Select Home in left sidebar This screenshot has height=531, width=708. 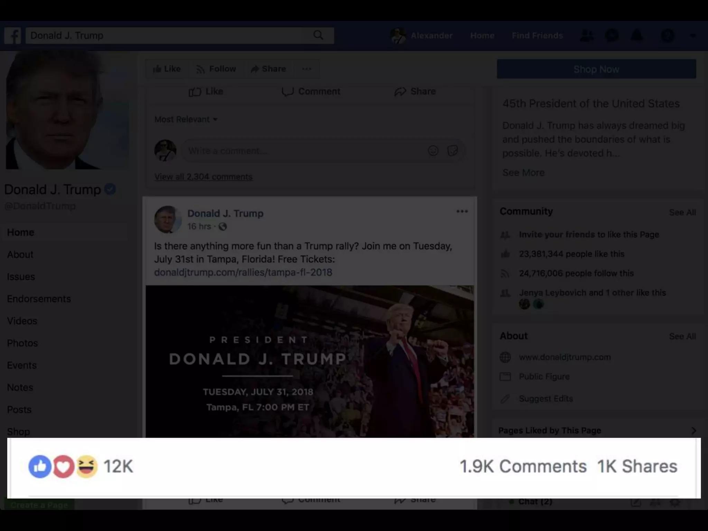pos(20,232)
